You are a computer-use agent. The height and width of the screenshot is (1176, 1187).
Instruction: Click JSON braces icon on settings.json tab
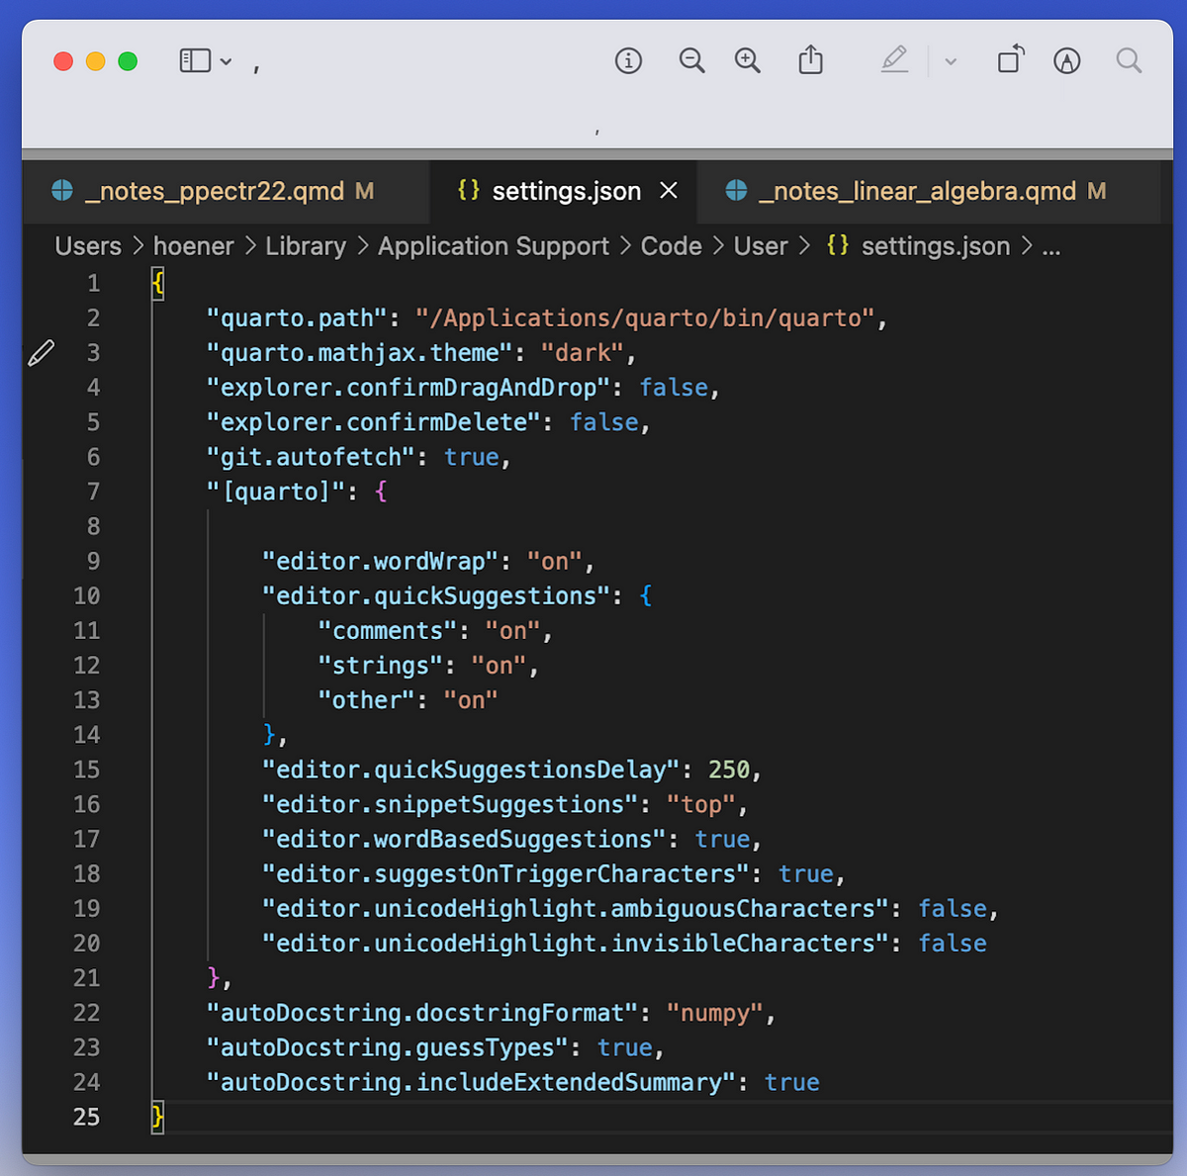click(469, 190)
